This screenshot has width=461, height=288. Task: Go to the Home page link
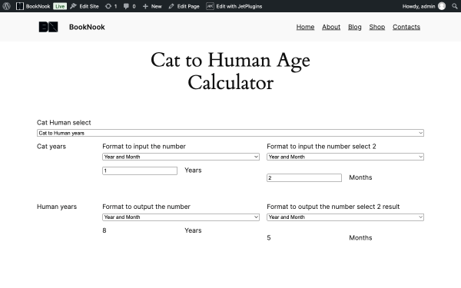(305, 27)
